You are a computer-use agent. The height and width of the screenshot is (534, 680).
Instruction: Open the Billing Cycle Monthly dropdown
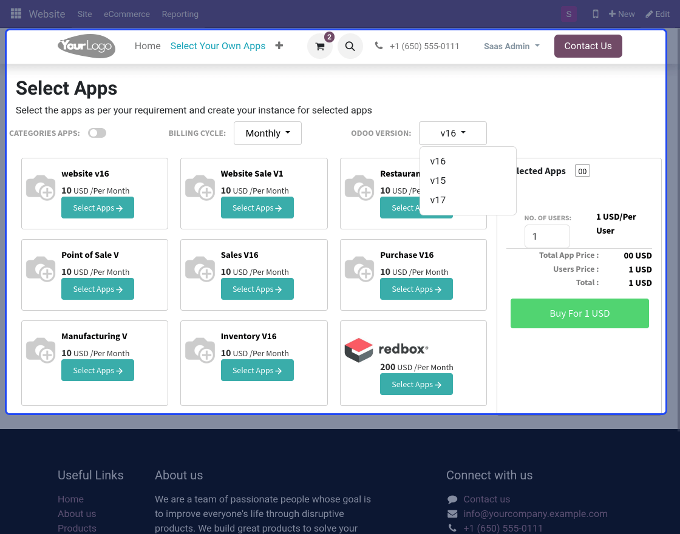coord(268,133)
